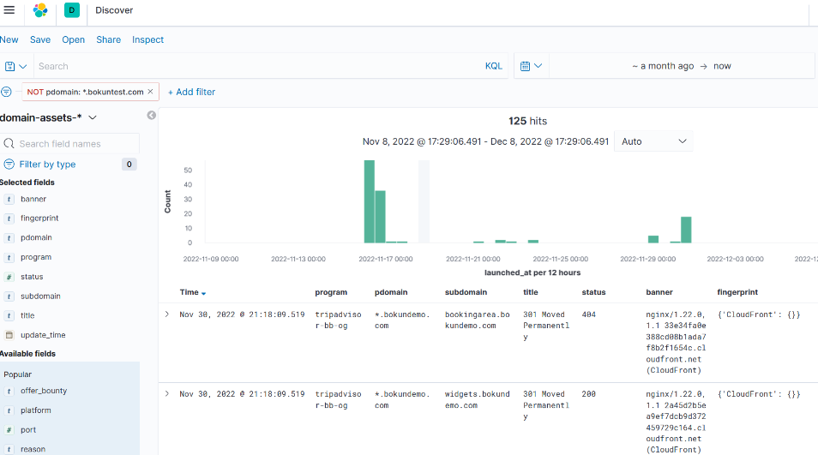Switch query language via KQL button
The image size is (818, 455).
click(494, 66)
